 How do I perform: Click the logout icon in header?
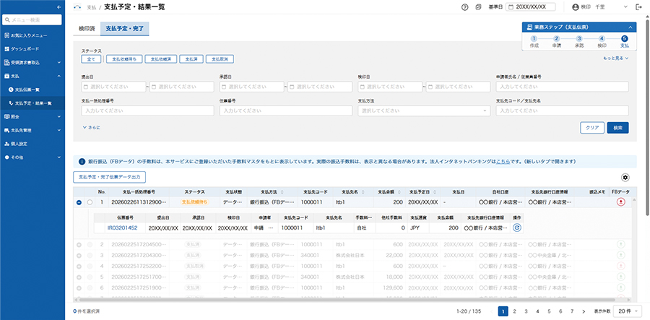pos(638,7)
